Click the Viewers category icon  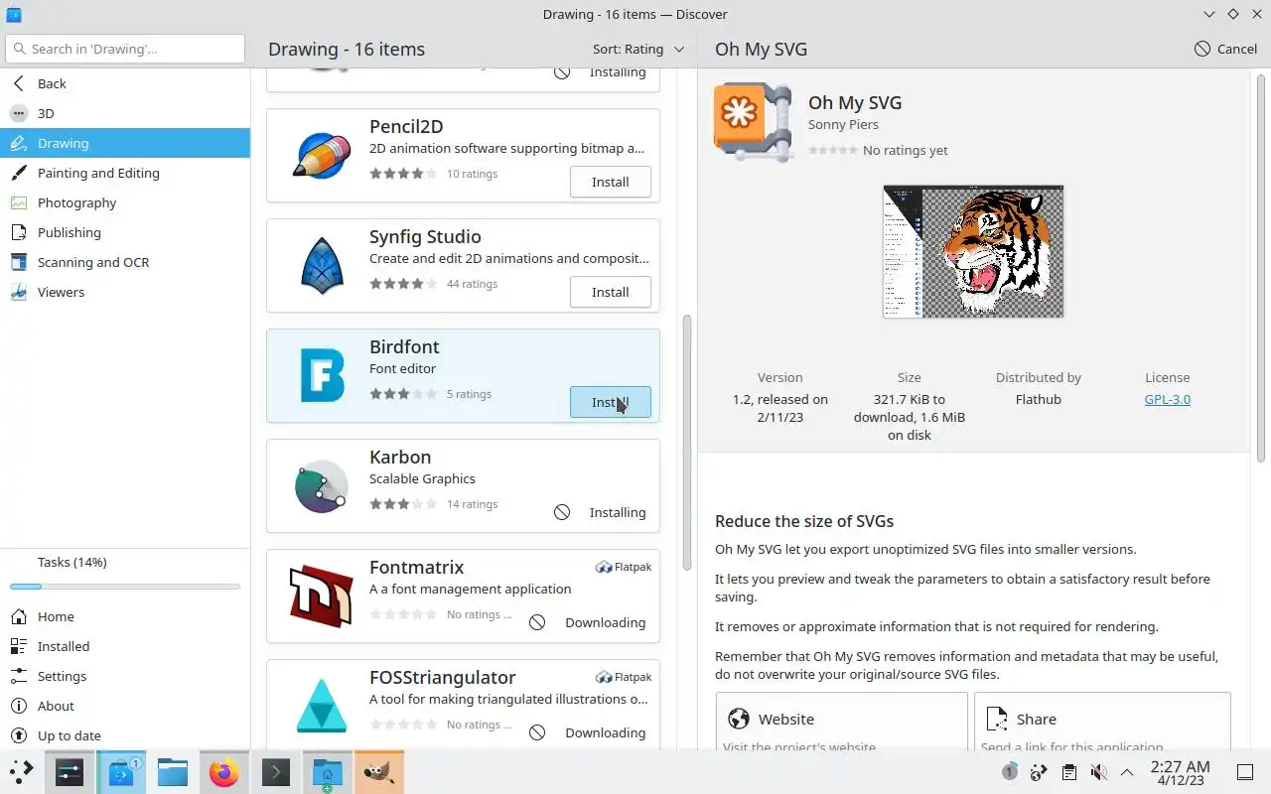(19, 292)
